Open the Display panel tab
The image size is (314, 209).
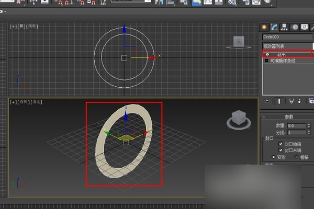click(x=305, y=27)
